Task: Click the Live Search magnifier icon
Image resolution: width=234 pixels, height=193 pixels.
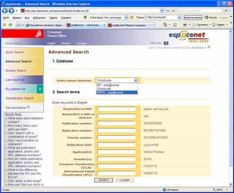Action: (x=226, y=11)
